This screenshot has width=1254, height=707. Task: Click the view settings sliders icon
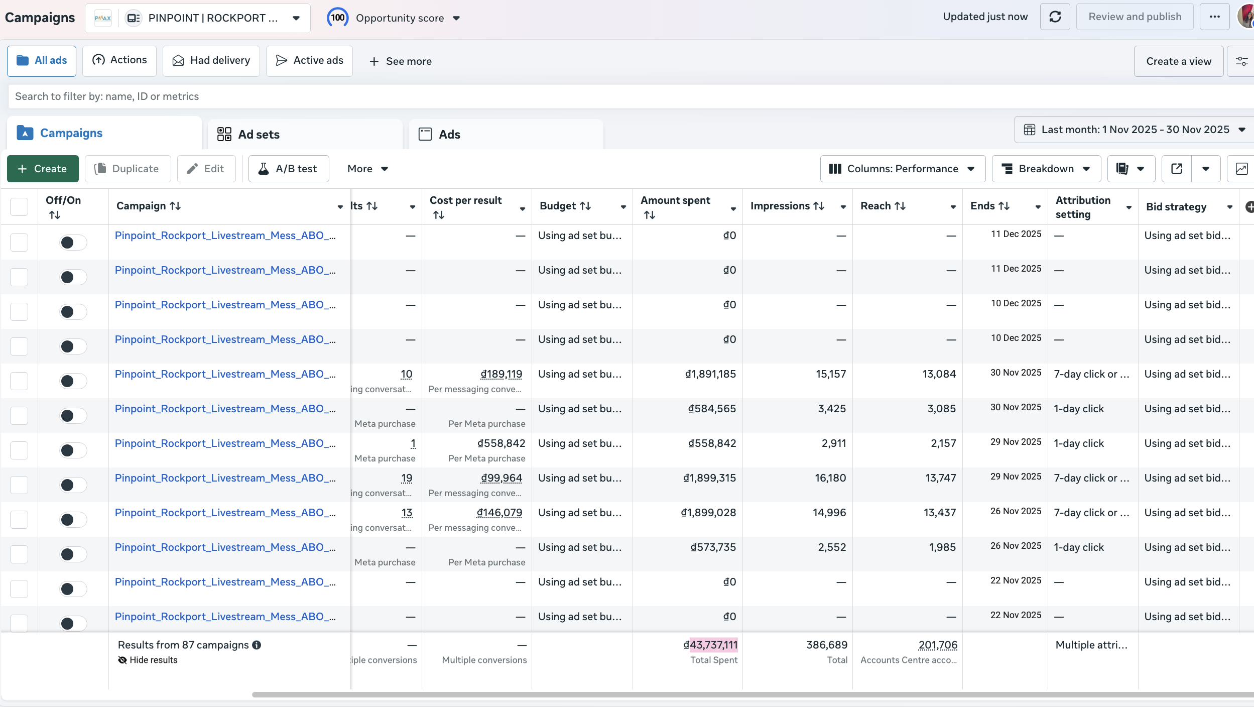(1241, 61)
